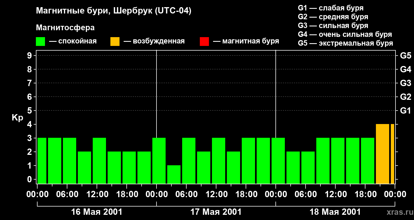Screen dimensions: 414x220
Task: Click the '12:00' tick on 18 May
Action: point(335,195)
